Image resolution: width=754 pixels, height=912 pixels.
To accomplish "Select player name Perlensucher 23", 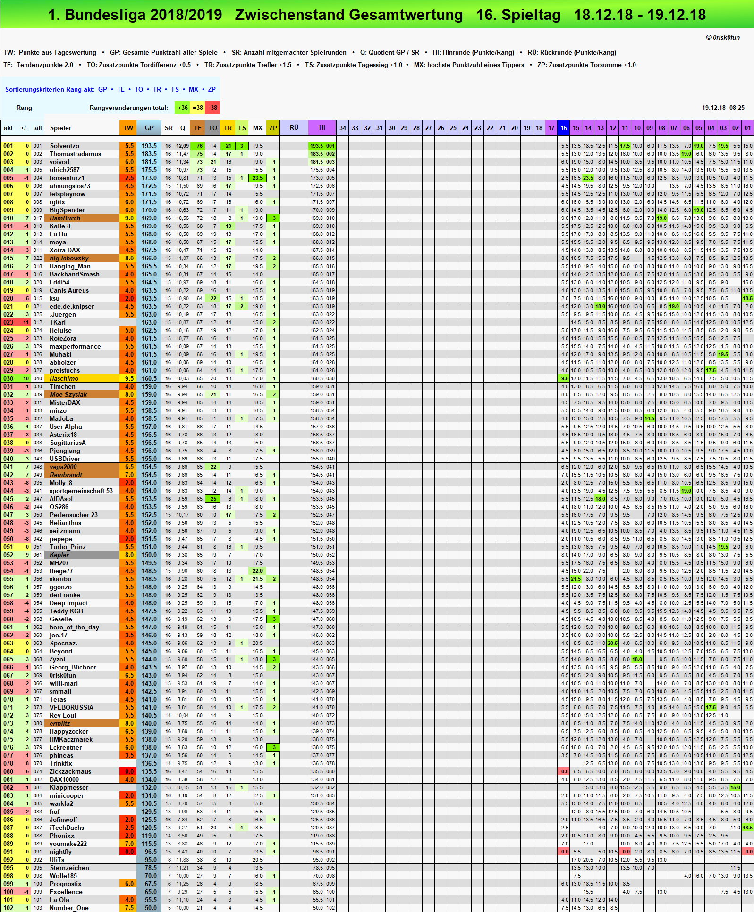I will pos(74,515).
